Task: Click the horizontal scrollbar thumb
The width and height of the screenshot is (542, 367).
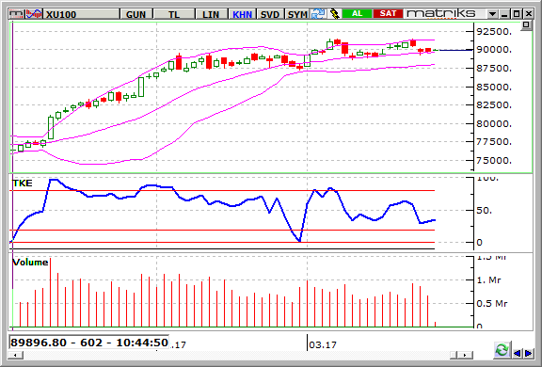Action: coord(454,355)
